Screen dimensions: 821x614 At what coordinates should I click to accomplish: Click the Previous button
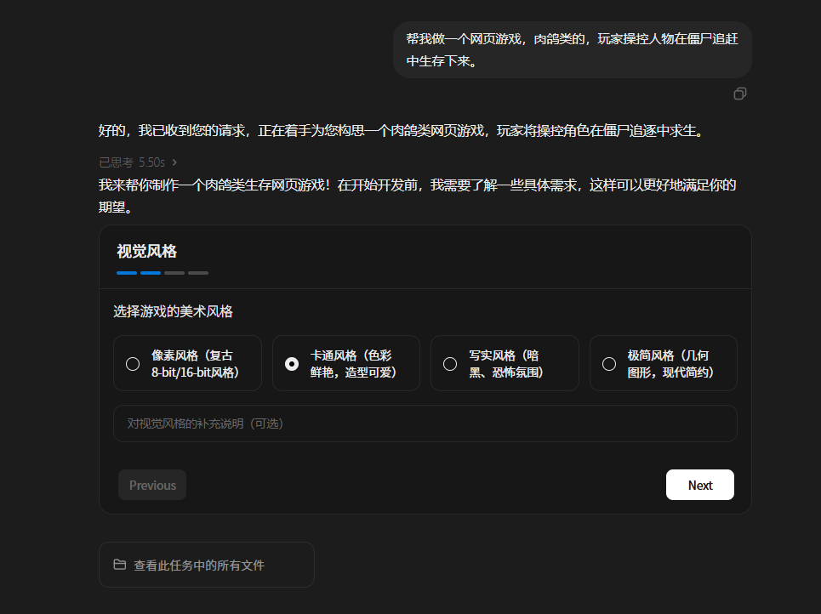click(x=151, y=485)
